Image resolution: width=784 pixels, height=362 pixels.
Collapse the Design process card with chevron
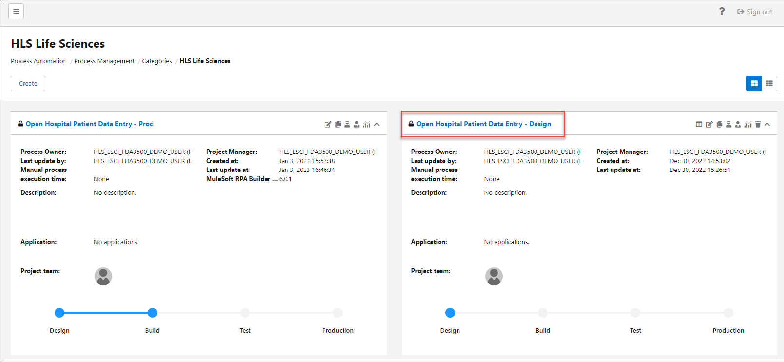(x=767, y=125)
